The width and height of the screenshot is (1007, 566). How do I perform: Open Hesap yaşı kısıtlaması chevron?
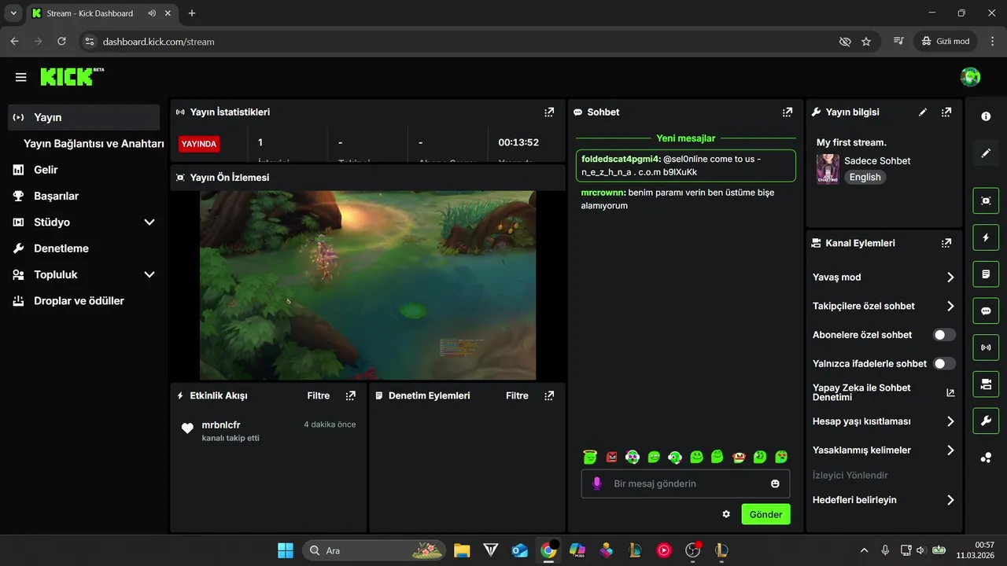point(950,421)
